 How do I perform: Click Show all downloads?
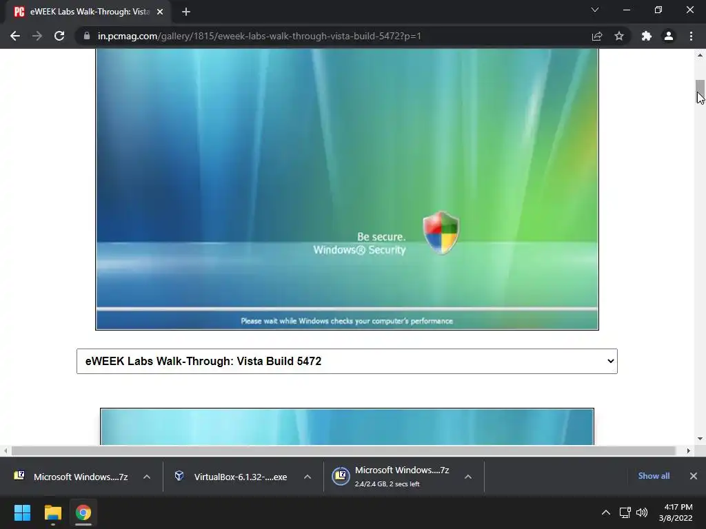pyautogui.click(x=654, y=476)
